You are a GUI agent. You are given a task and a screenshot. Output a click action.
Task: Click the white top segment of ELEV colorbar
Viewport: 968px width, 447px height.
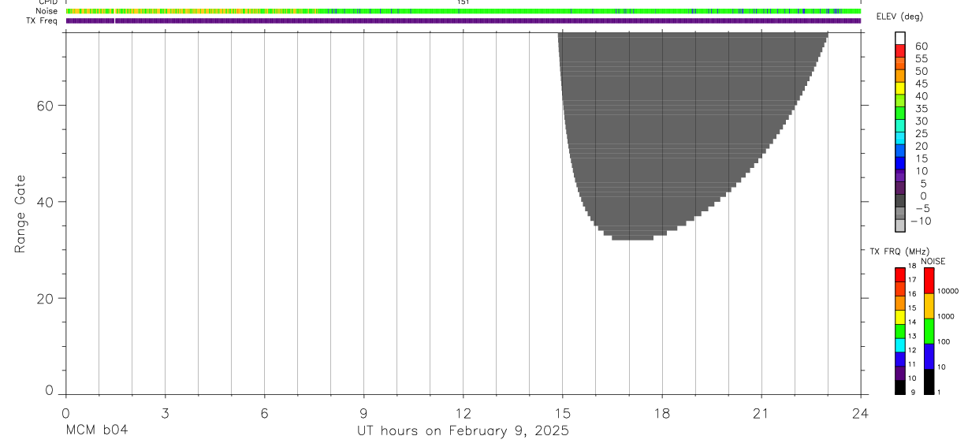[900, 39]
